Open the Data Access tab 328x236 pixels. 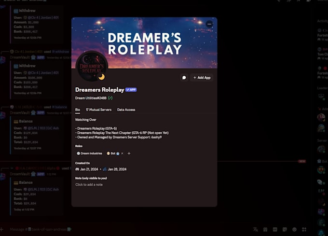point(126,110)
